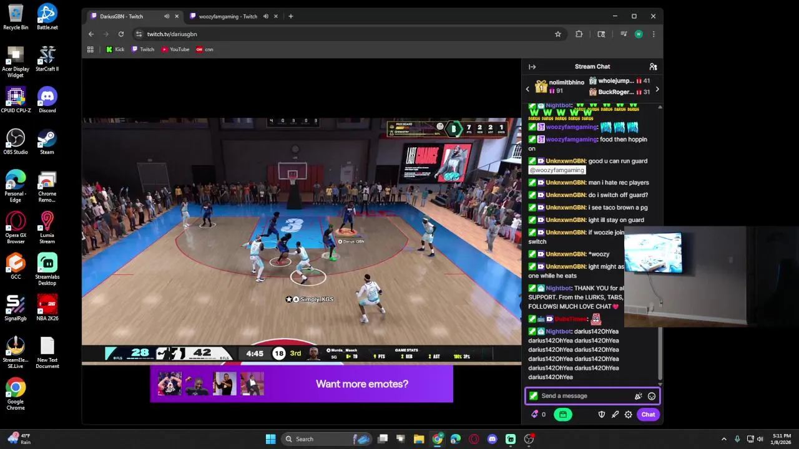Go back in the browser

[x=91, y=34]
